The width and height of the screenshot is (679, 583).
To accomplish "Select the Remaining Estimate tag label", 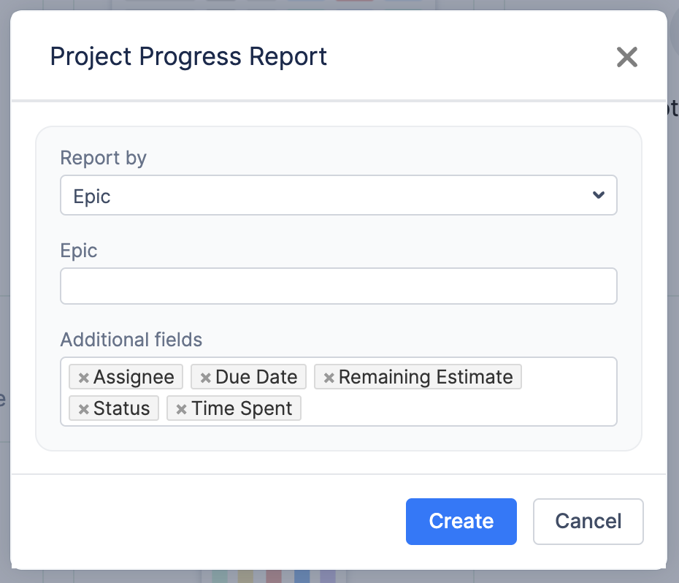I will click(426, 377).
